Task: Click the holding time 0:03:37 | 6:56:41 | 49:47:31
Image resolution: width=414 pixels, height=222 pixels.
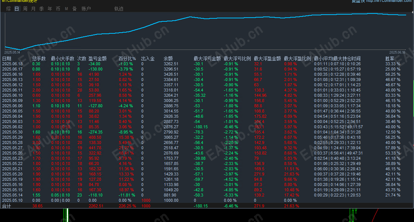Action: [338, 153]
